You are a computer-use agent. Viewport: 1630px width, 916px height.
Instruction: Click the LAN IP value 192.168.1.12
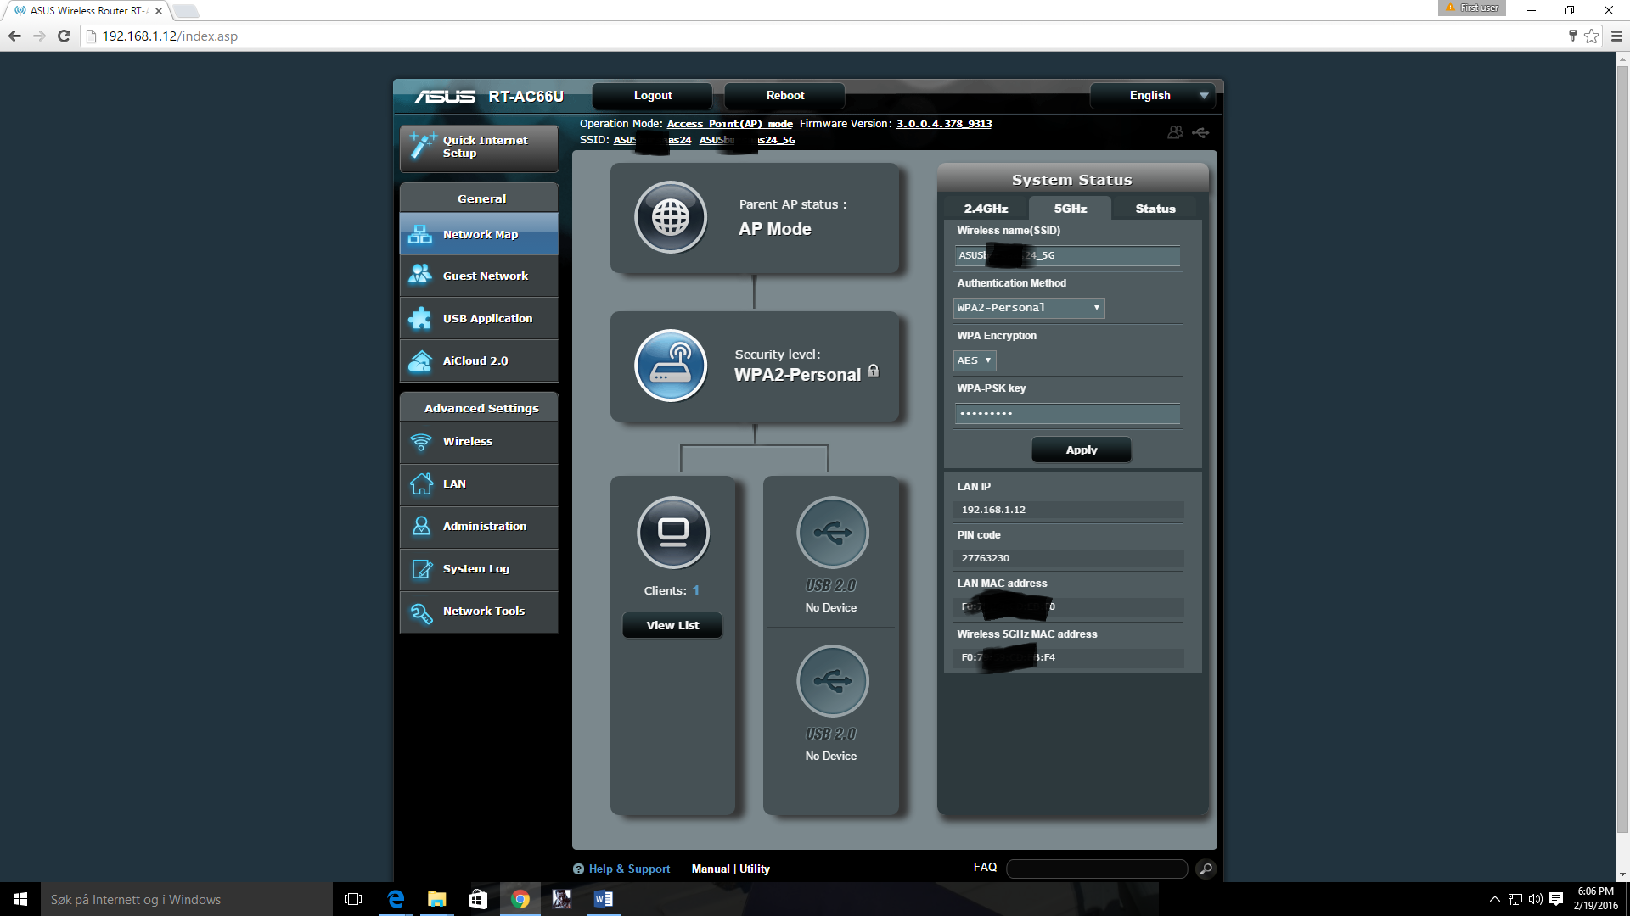[x=993, y=510]
